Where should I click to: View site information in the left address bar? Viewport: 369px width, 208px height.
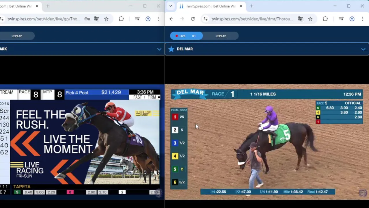tap(2, 19)
